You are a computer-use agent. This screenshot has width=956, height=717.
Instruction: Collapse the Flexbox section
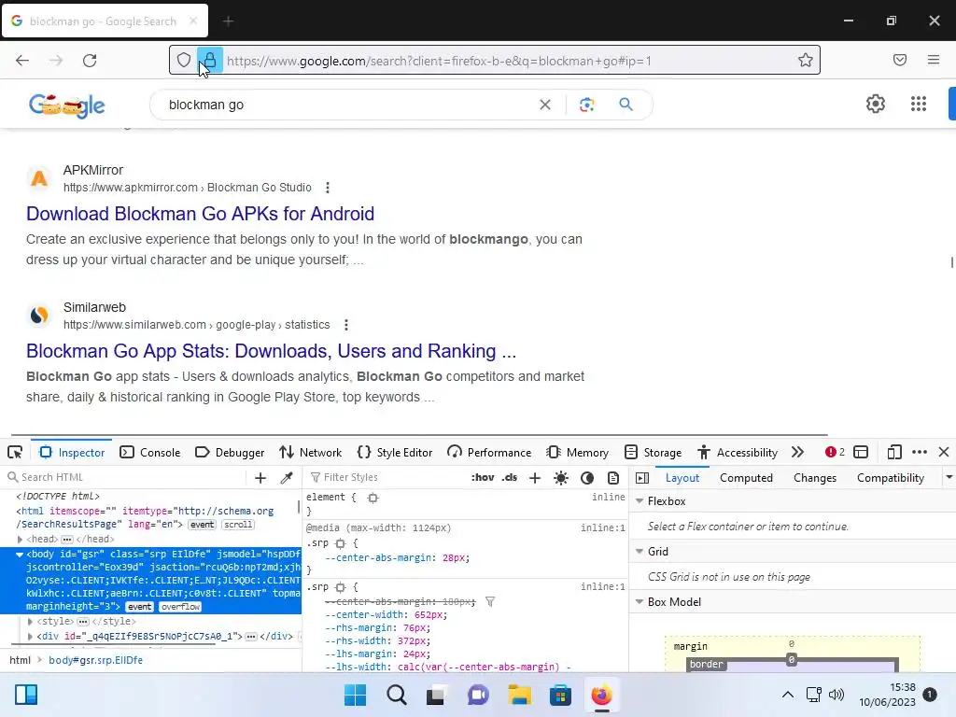pyautogui.click(x=640, y=501)
